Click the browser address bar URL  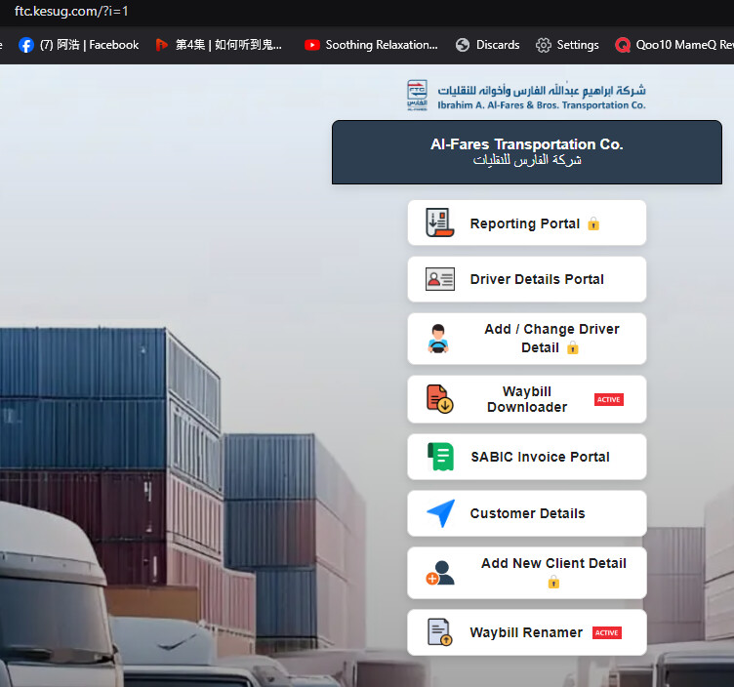pyautogui.click(x=71, y=12)
